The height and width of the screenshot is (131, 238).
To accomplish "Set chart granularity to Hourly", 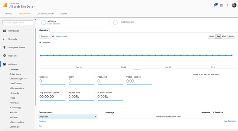I will coord(211,36).
